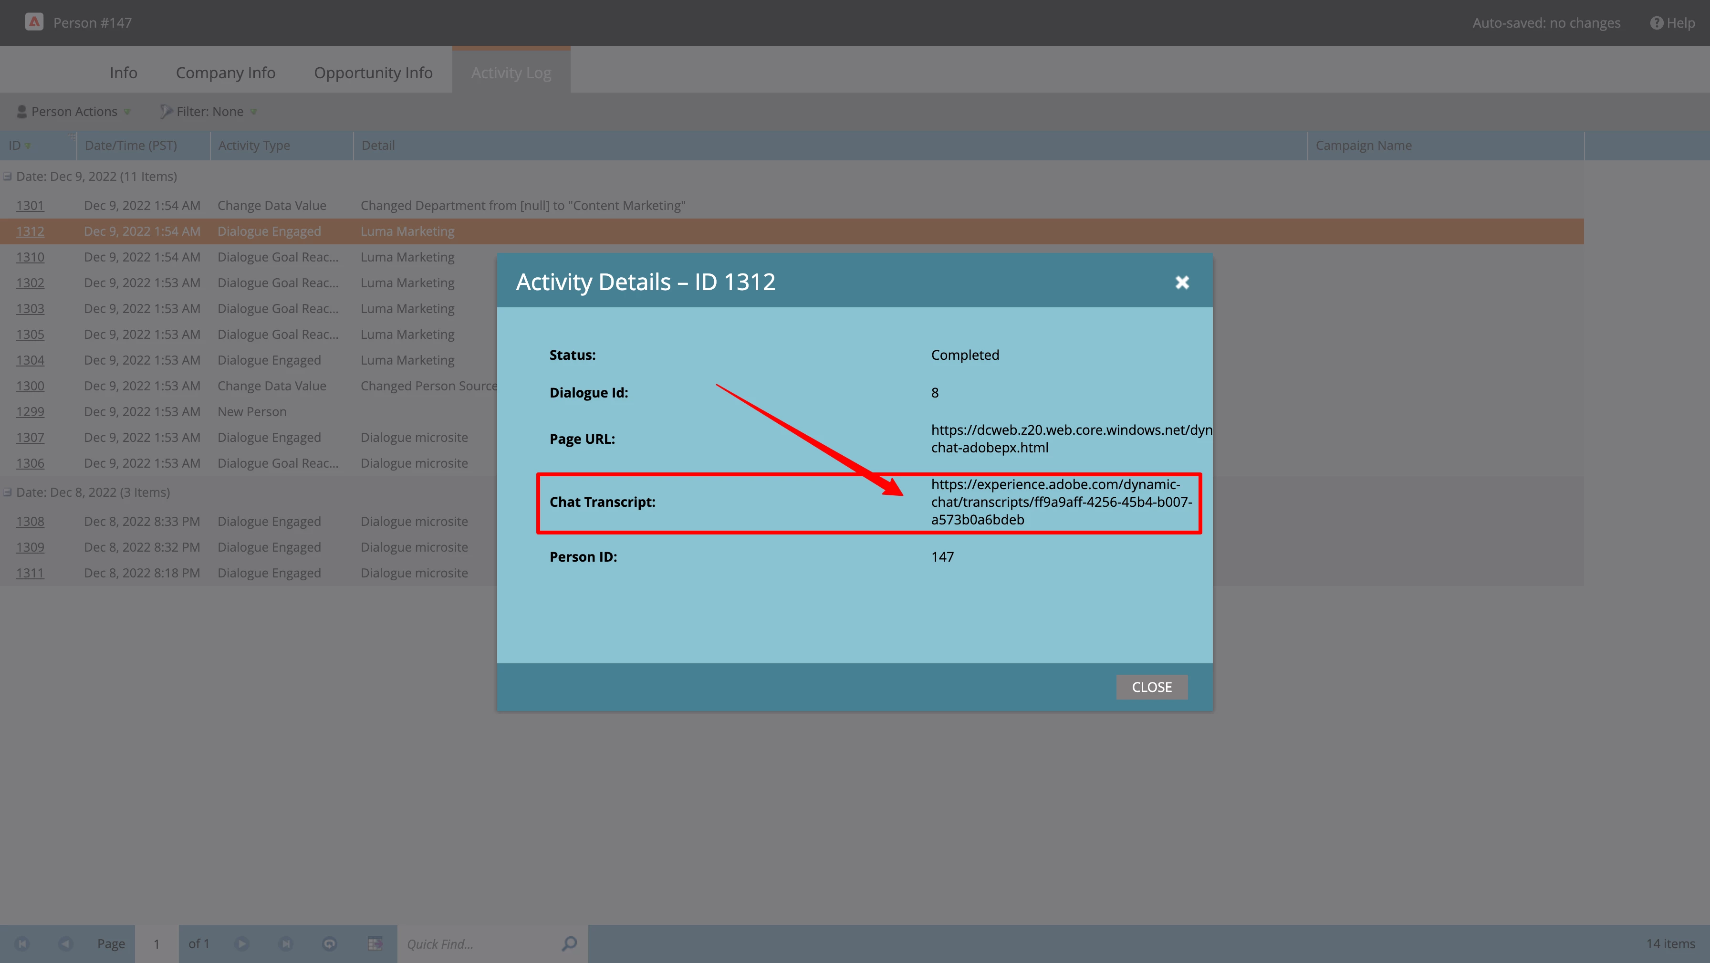Switch to the Company Info tab
The image size is (1710, 963).
point(225,73)
